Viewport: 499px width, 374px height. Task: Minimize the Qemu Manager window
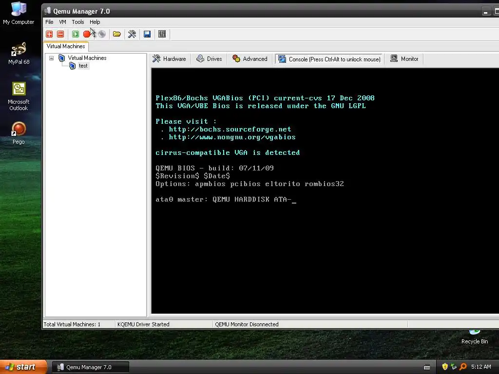[x=486, y=12]
